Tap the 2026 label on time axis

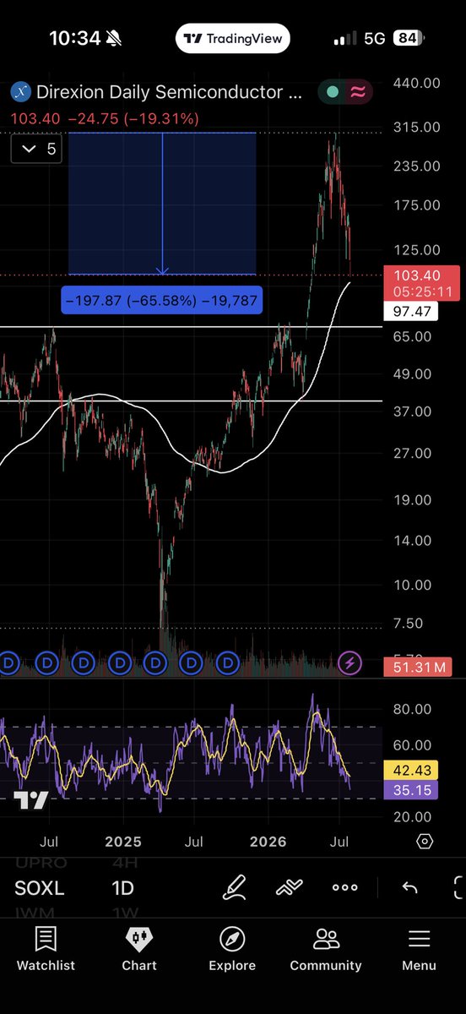[x=268, y=842]
